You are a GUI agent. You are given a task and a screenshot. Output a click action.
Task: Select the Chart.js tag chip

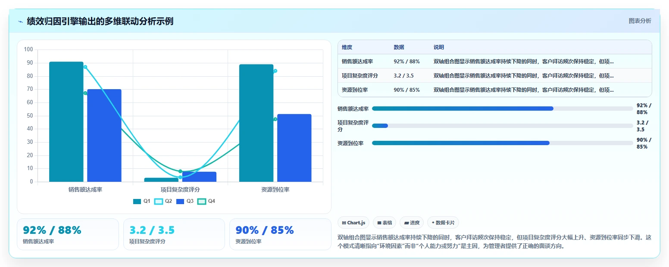353,223
